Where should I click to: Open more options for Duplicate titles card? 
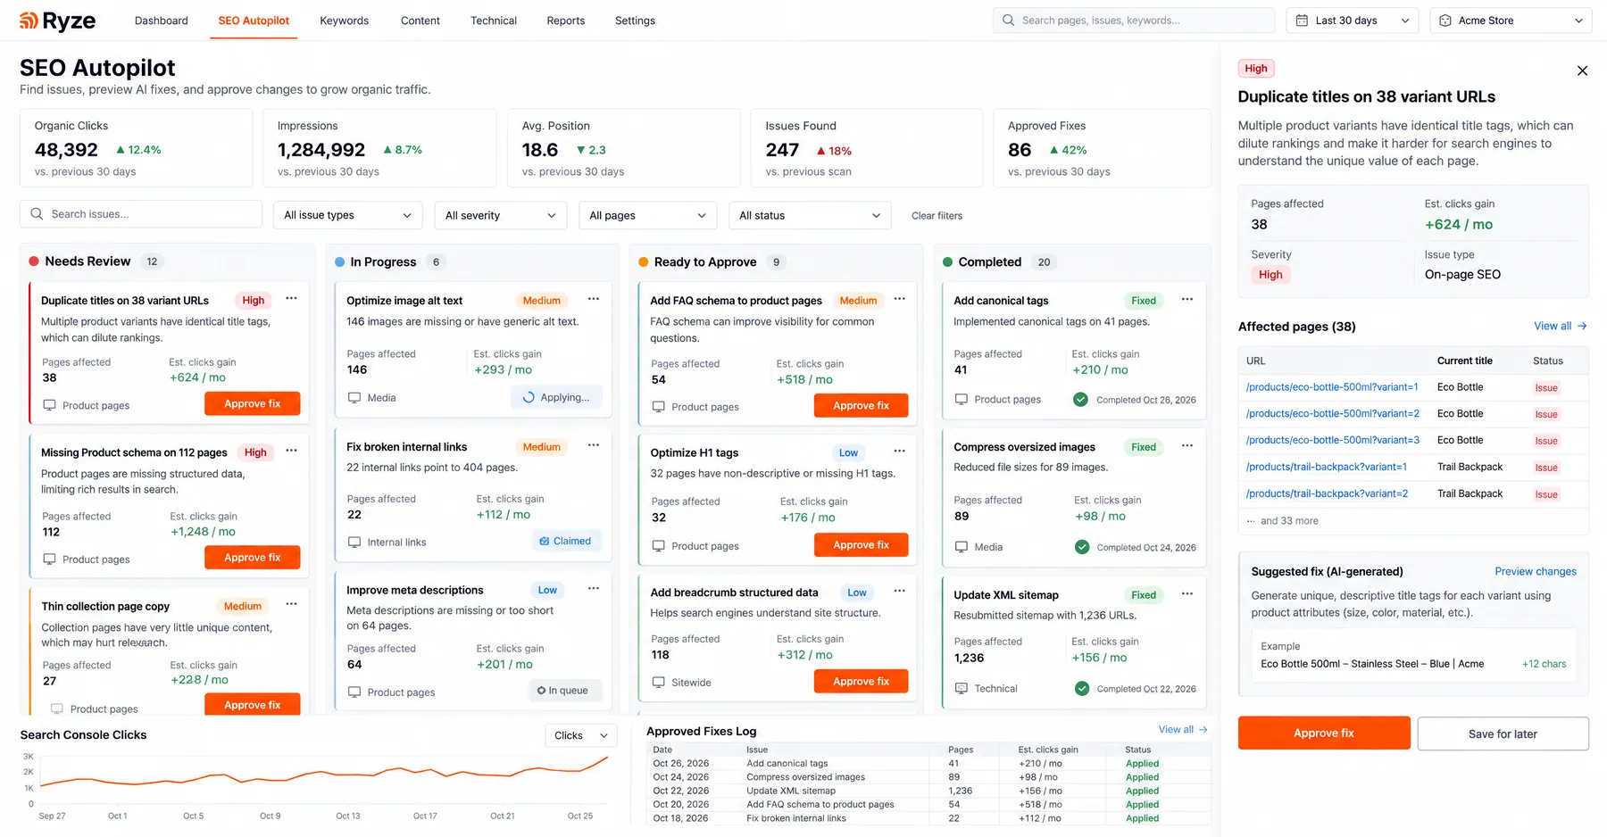click(291, 299)
